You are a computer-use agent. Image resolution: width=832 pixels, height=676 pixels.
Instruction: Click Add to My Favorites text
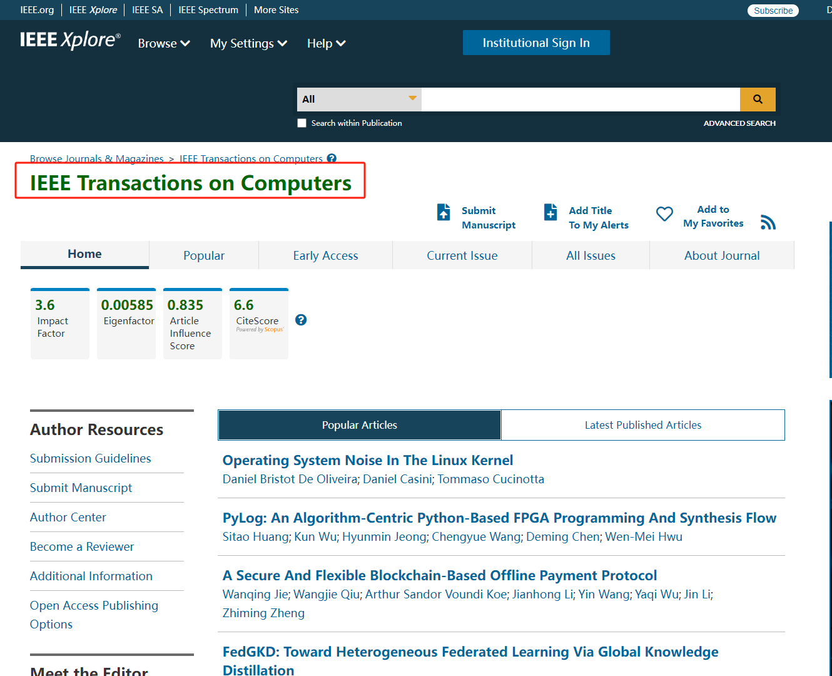(x=713, y=217)
